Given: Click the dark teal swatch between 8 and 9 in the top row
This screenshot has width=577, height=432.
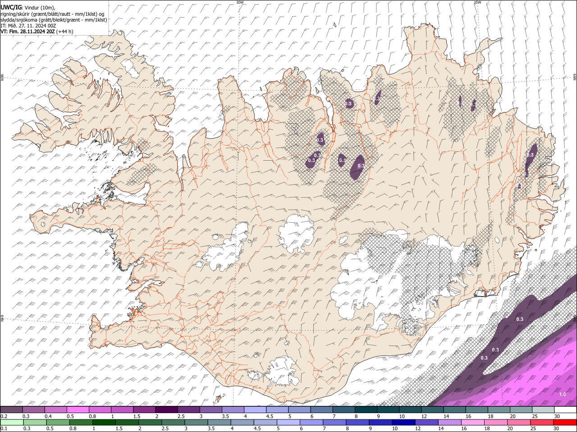Looking at the screenshot, I should tap(366, 410).
